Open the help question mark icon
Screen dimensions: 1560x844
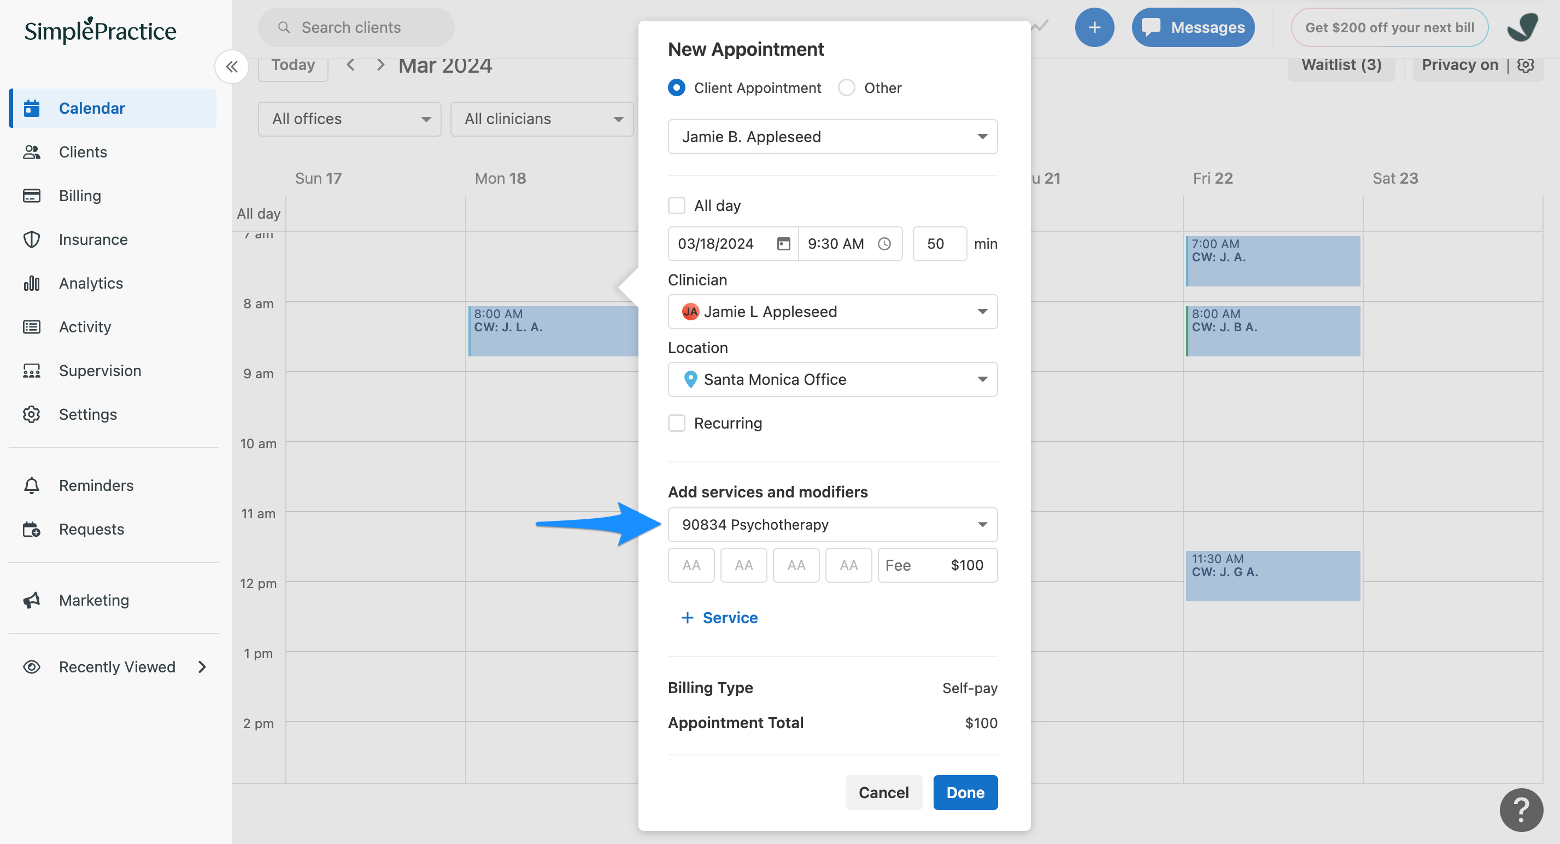[x=1521, y=810]
